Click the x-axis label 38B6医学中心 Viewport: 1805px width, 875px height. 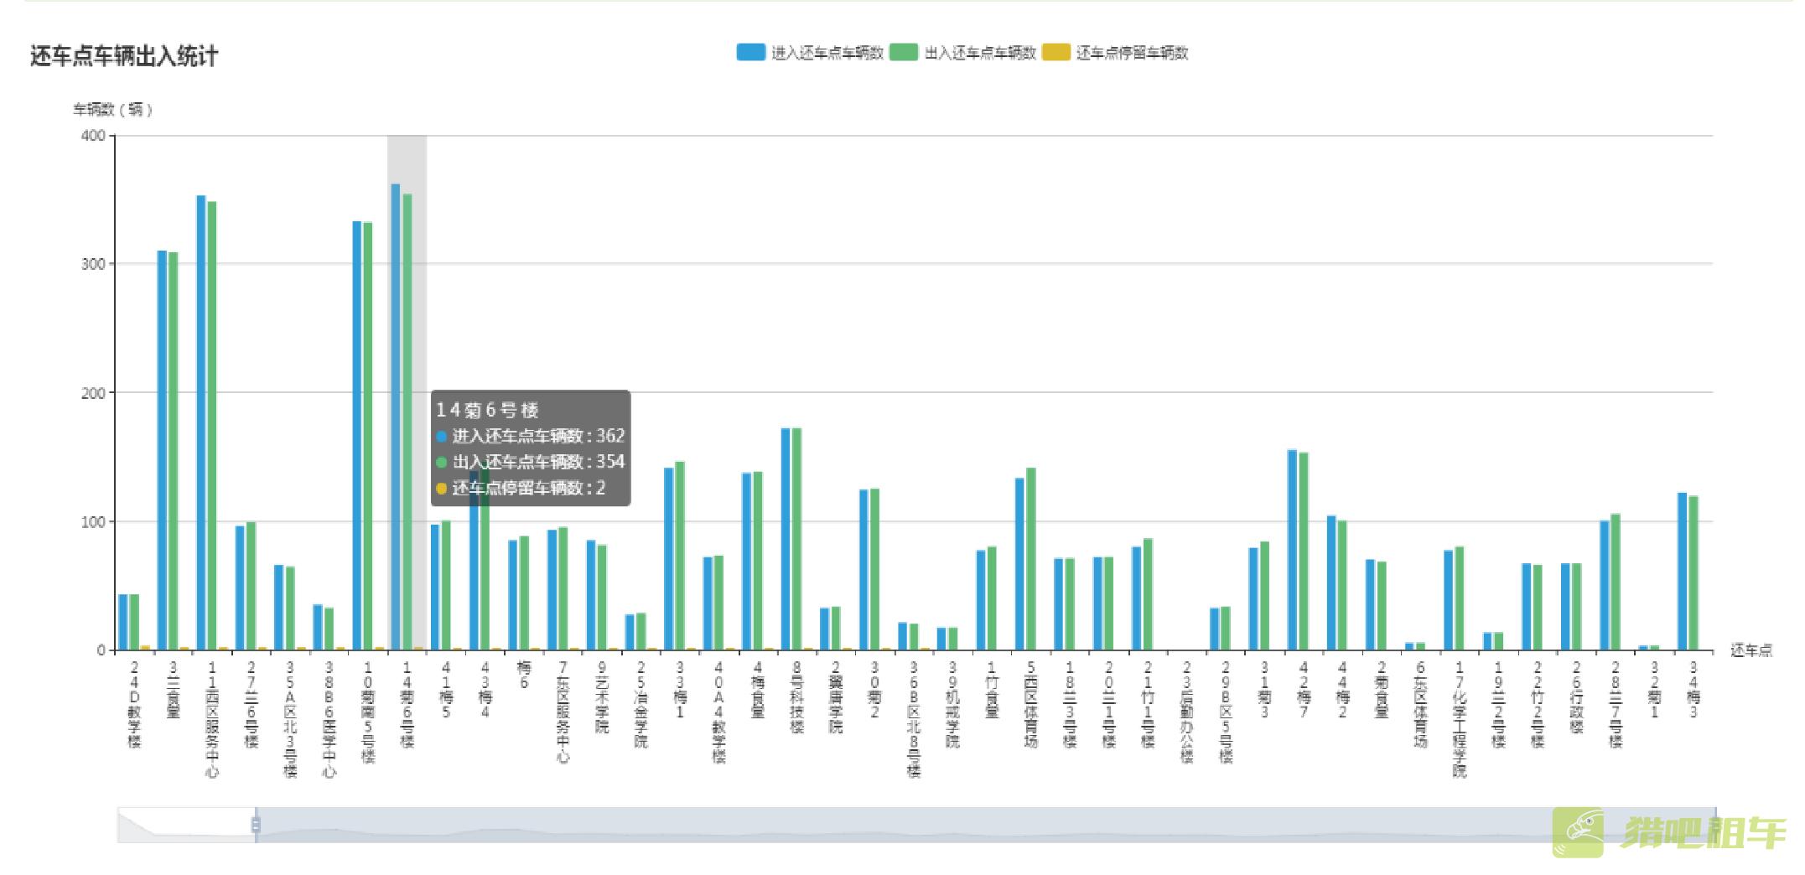pyautogui.click(x=329, y=719)
